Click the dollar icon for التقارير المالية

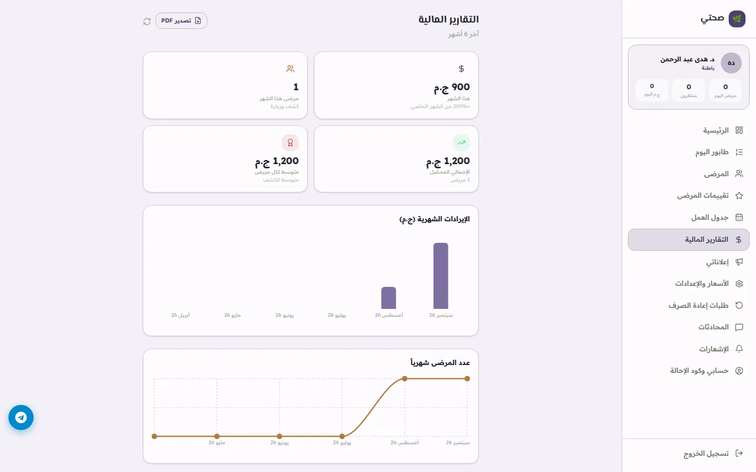tap(739, 240)
